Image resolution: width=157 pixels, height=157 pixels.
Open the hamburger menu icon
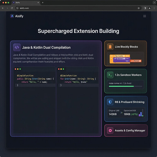144,16
